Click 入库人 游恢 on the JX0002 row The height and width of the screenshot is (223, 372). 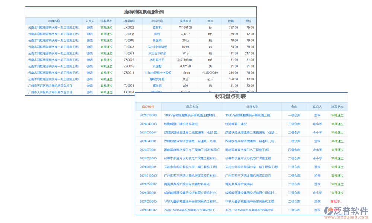tap(89, 28)
